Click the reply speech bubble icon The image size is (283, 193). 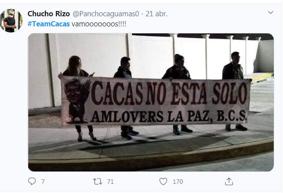32,181
